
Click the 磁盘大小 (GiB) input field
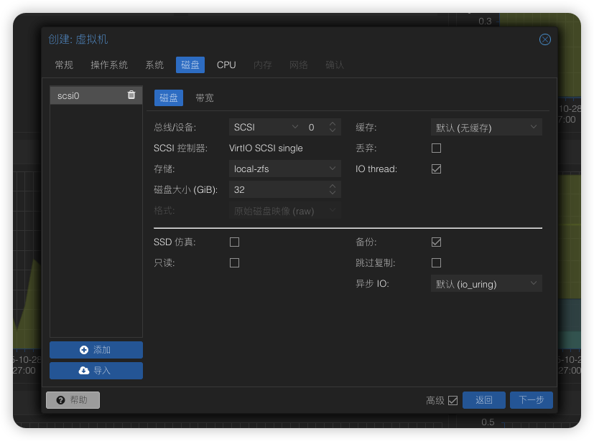click(x=277, y=190)
